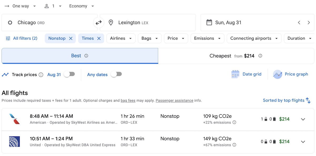Click the info icon next to Best

point(86,56)
